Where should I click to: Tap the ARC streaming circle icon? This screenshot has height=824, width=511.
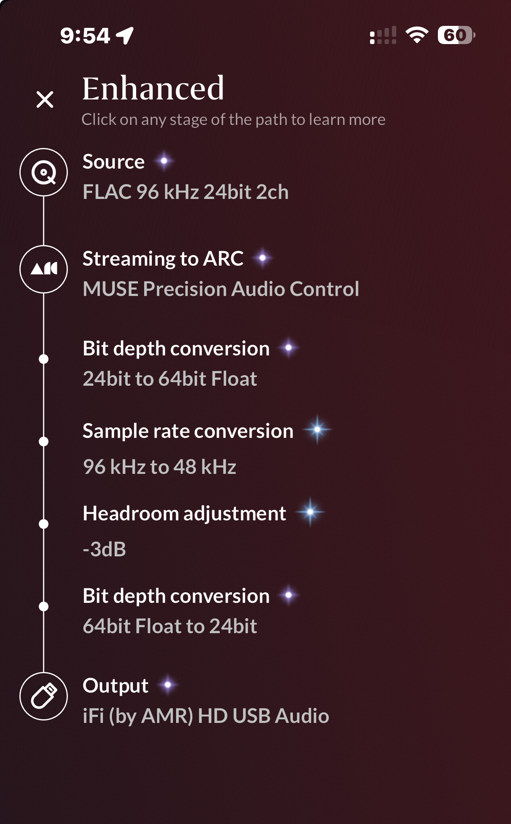[x=44, y=269]
